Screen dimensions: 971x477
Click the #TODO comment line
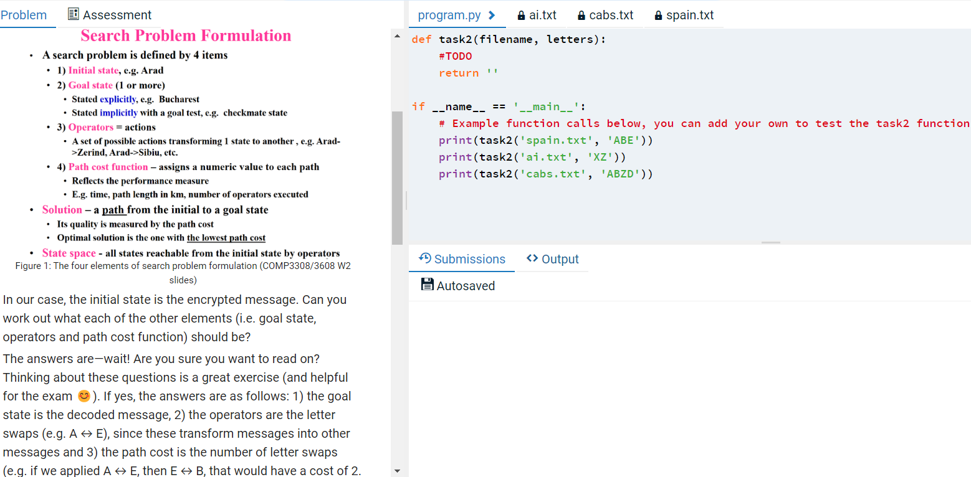tap(455, 56)
